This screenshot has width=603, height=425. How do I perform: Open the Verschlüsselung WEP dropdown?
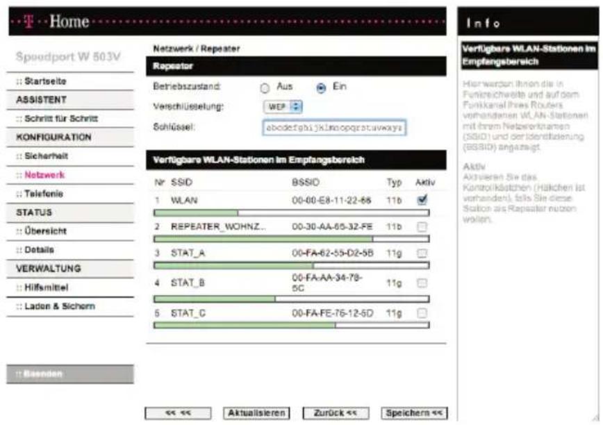click(x=283, y=106)
